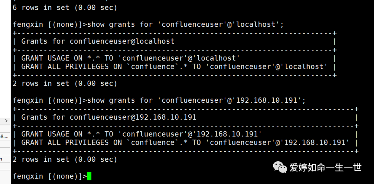The height and width of the screenshot is (184, 374).
Task: Select the sidebar row ending with 'n'
Action: tap(5, 159)
